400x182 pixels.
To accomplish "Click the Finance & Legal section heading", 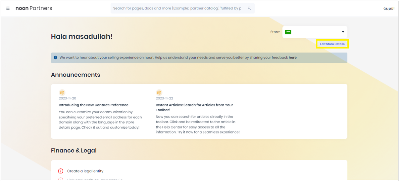I will click(74, 151).
